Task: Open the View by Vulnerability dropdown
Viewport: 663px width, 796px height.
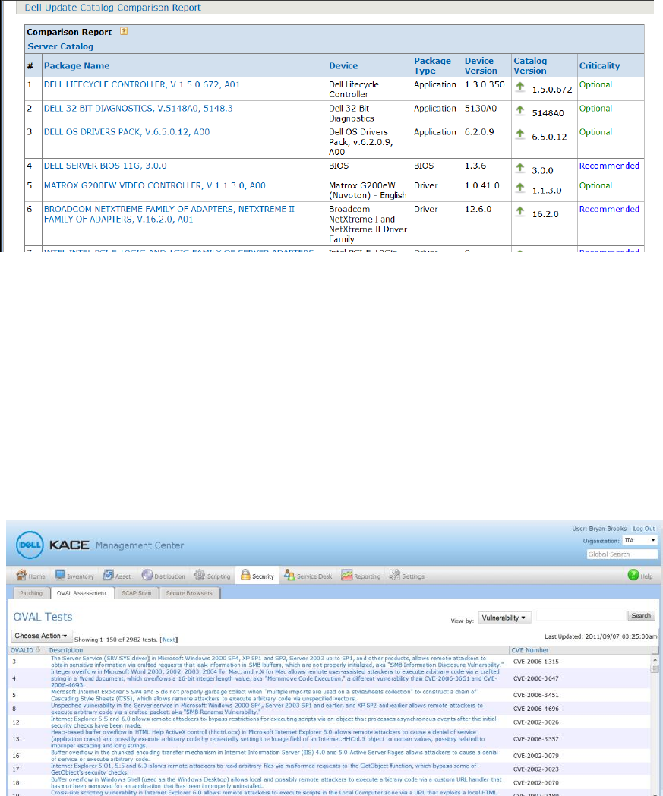Action: point(504,618)
